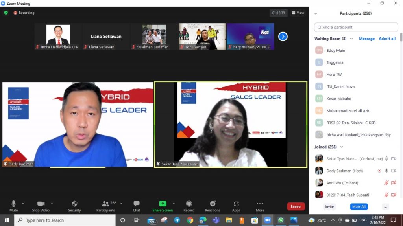Click the green encryption shield icon

pyautogui.click(x=6, y=13)
